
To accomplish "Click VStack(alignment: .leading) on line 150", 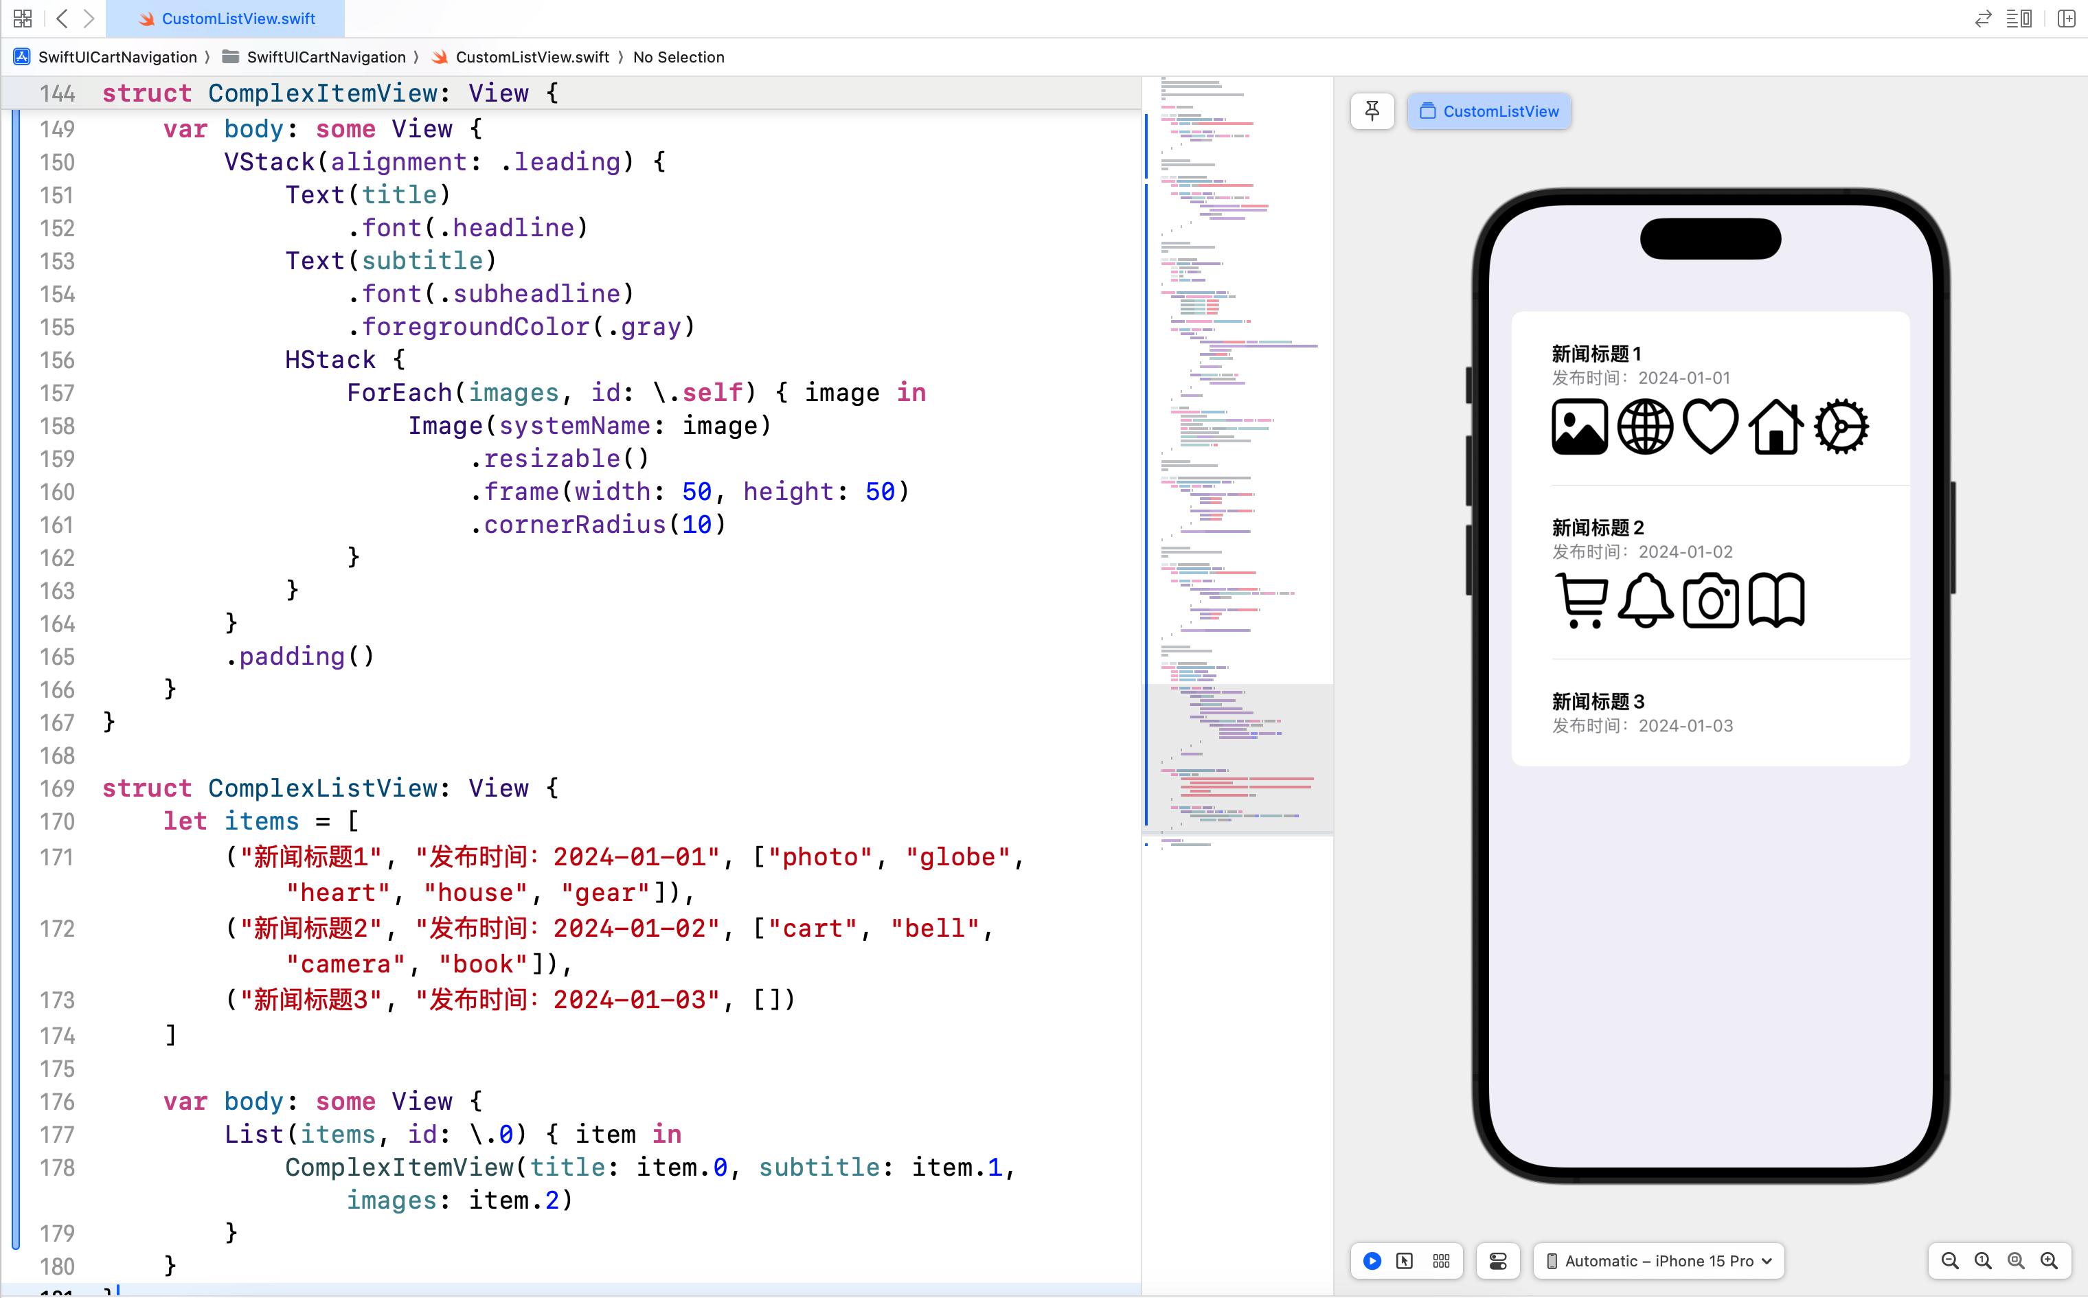I will [445, 161].
